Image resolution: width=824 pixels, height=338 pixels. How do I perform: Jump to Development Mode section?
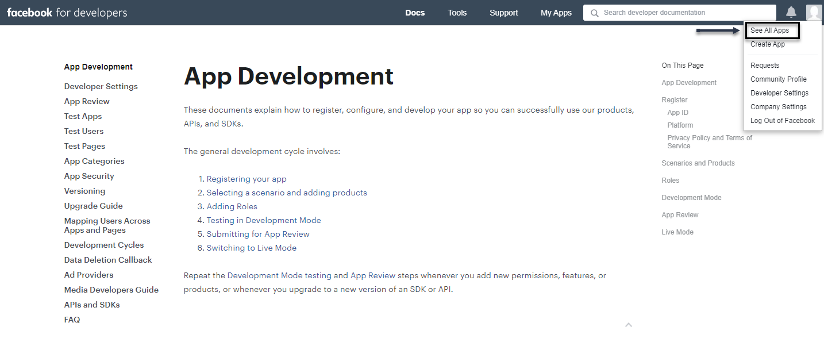tap(691, 198)
